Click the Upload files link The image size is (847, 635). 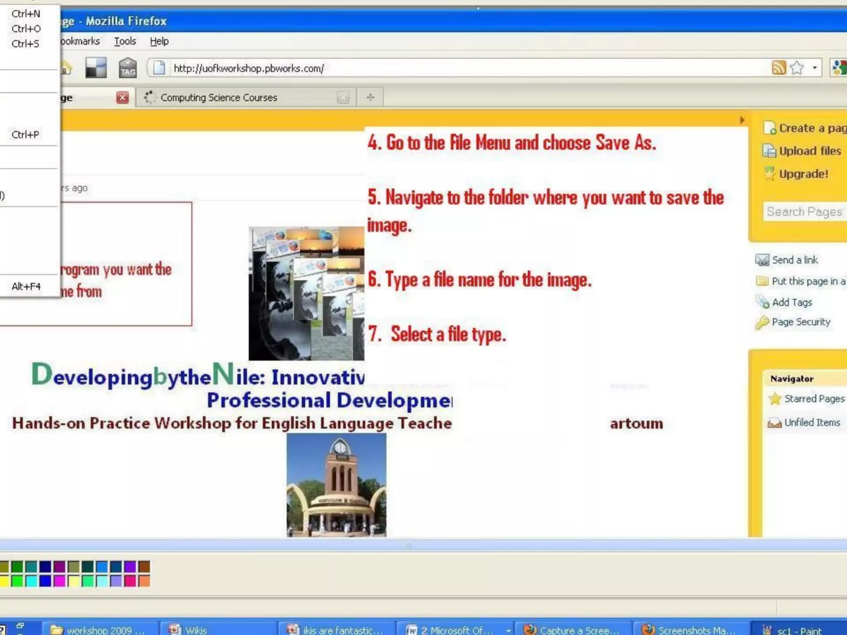pos(809,151)
